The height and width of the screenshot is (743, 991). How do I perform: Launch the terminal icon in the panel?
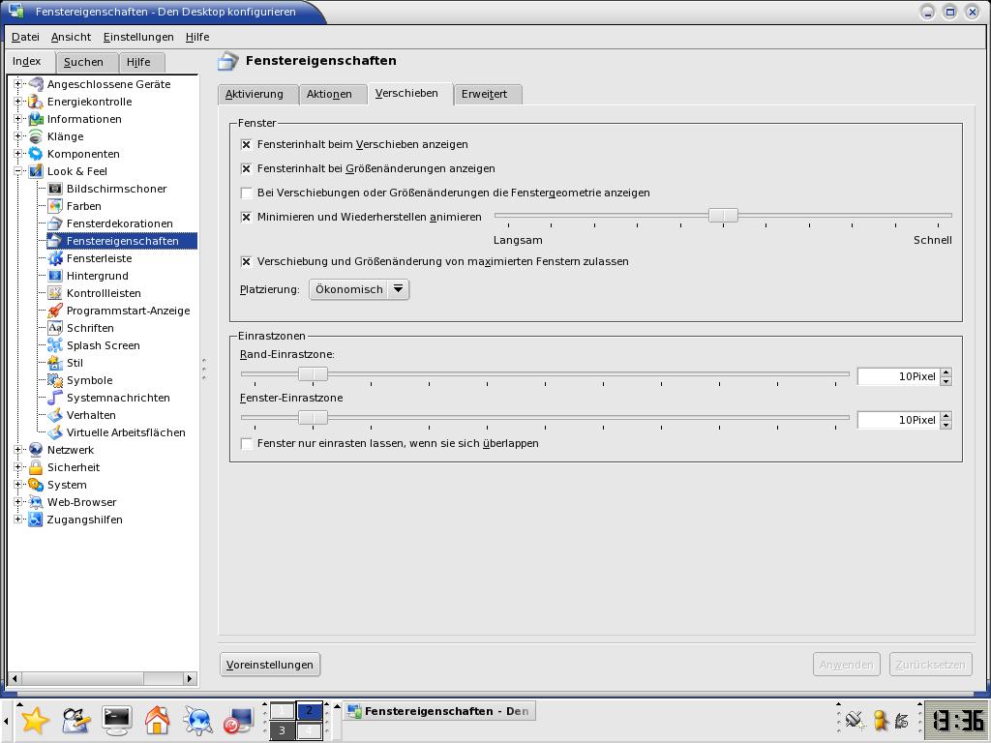point(117,720)
